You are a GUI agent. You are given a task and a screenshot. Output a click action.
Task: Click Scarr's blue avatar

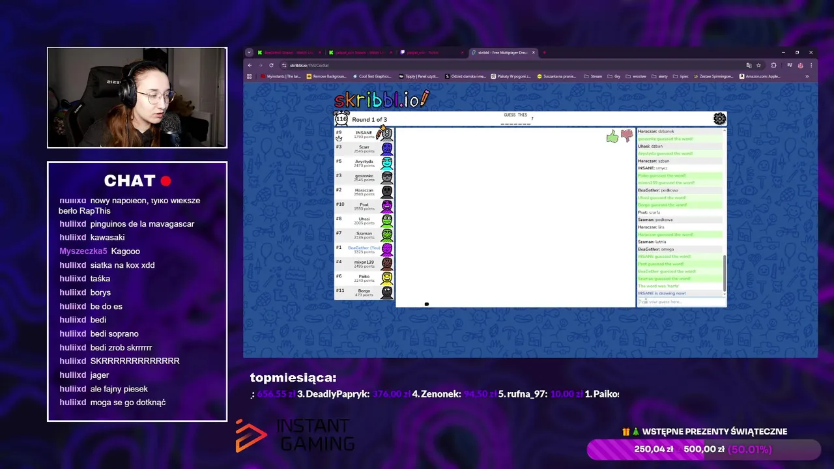(x=387, y=149)
